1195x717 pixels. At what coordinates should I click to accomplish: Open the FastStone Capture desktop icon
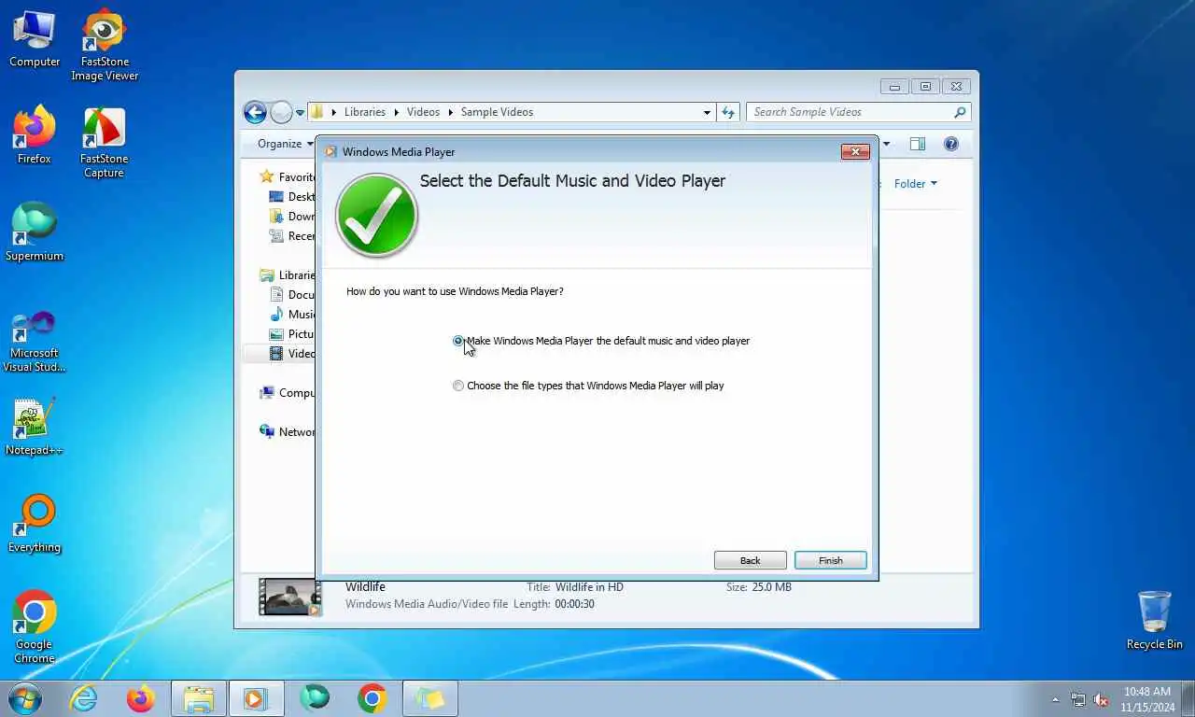click(104, 142)
